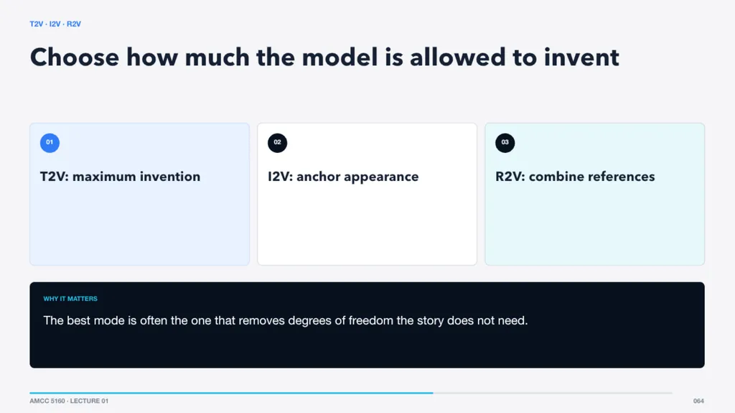The height and width of the screenshot is (413, 735).
Task: Click the dark 03 number badge
Action: [505, 143]
